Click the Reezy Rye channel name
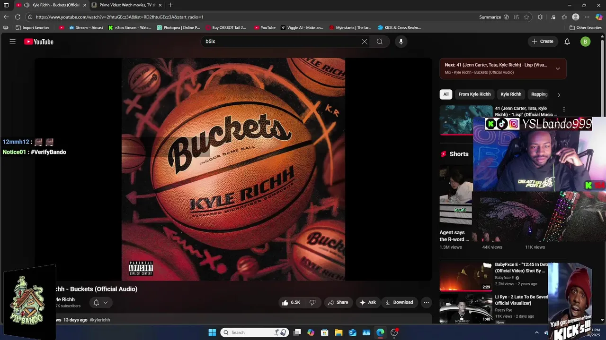Viewport: 606px width, 340px height. (504, 310)
